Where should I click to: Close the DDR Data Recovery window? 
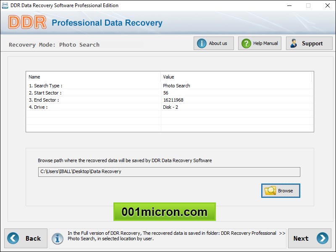328,5
